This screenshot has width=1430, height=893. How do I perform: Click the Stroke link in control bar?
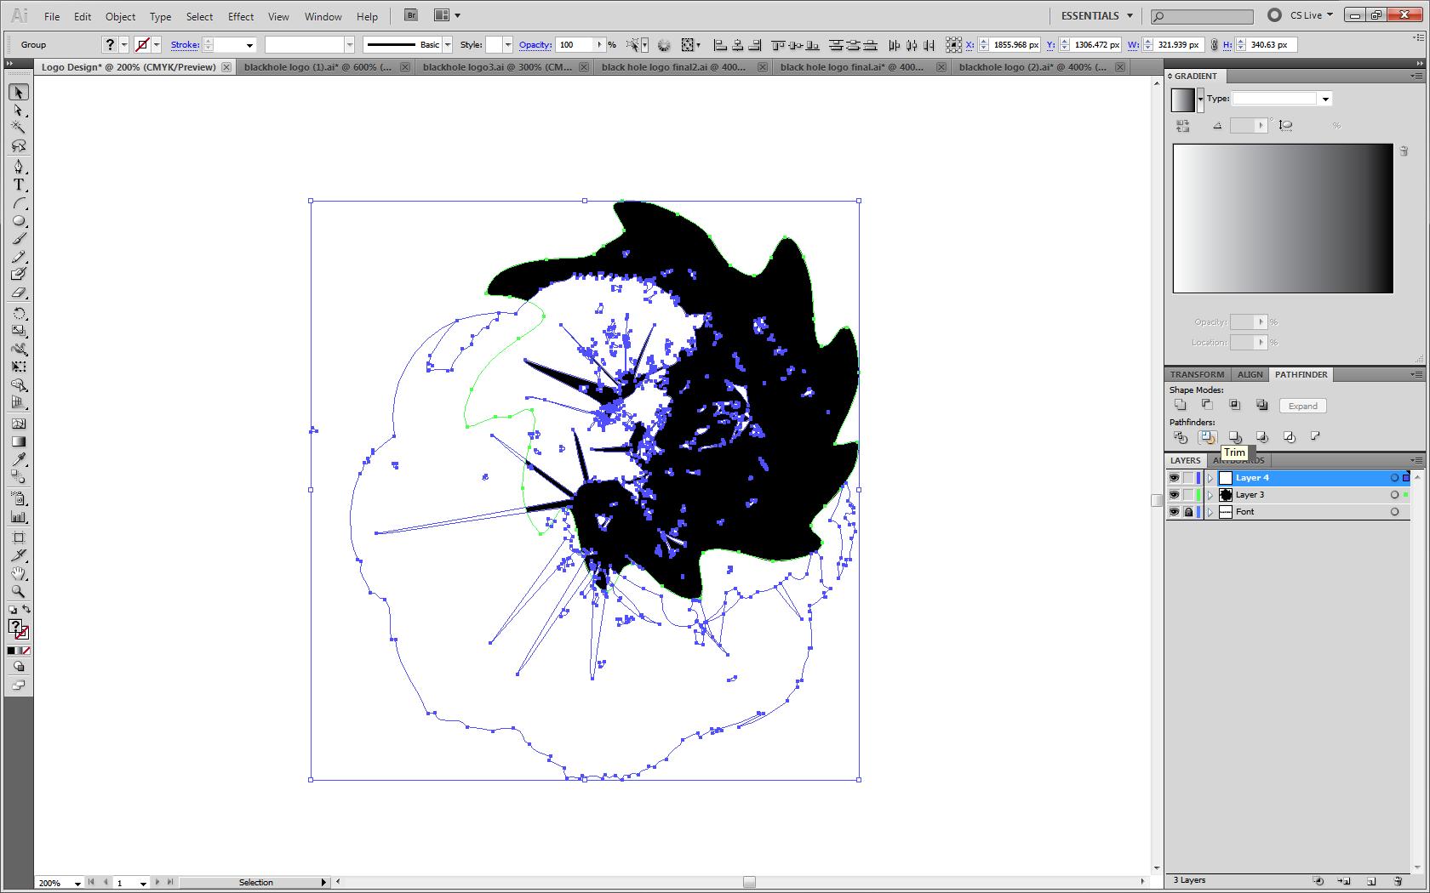click(185, 45)
